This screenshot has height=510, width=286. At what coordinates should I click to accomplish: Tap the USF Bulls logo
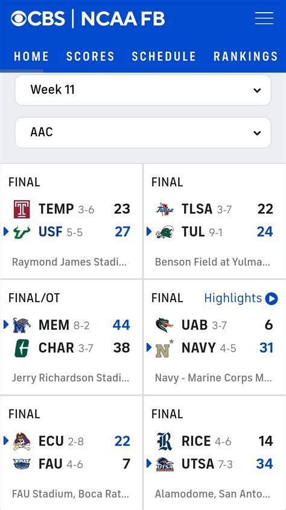22,232
